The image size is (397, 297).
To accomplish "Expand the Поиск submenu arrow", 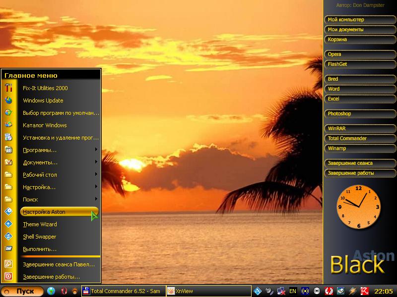I will click(x=96, y=199).
